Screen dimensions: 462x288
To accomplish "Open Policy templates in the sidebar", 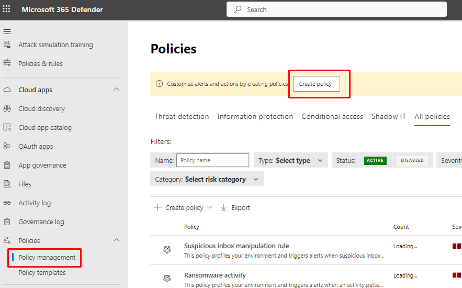I will click(x=42, y=273).
